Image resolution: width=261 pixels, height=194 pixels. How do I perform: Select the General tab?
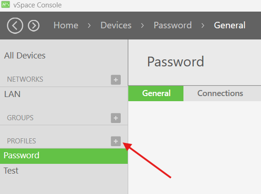(156, 93)
